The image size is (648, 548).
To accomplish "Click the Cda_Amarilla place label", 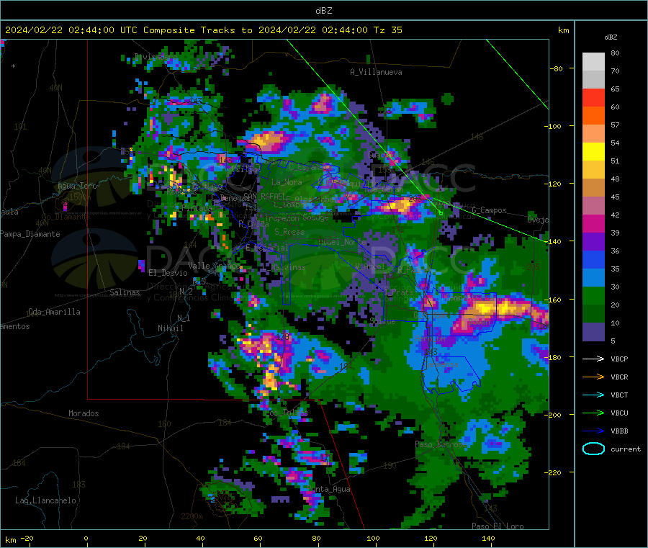I will 54,312.
